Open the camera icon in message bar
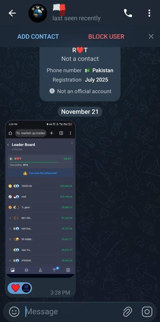This screenshot has height=322, width=160. [147, 312]
